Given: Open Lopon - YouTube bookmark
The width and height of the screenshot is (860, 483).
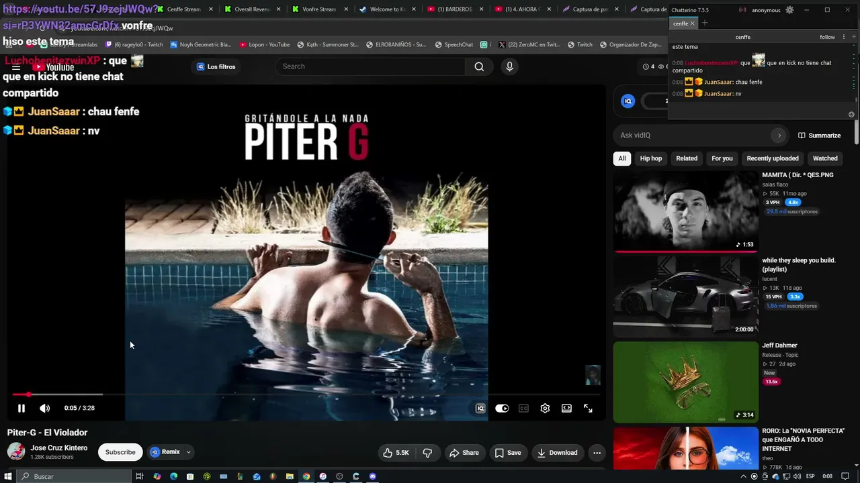Looking at the screenshot, I should click(265, 45).
